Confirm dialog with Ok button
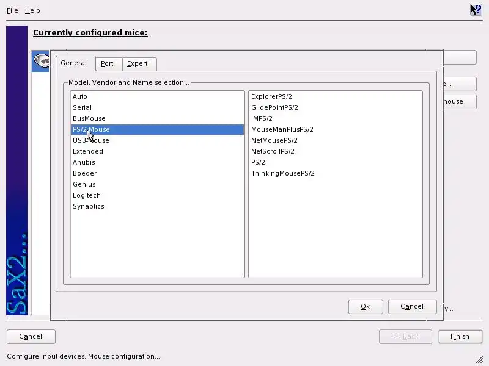The image size is (489, 366). click(x=366, y=307)
